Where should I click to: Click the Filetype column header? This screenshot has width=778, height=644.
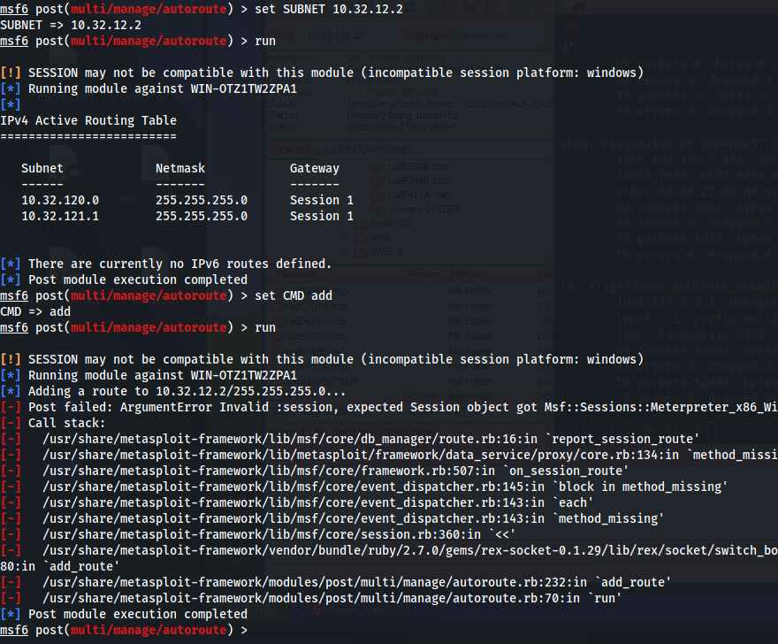pyautogui.click(x=467, y=274)
